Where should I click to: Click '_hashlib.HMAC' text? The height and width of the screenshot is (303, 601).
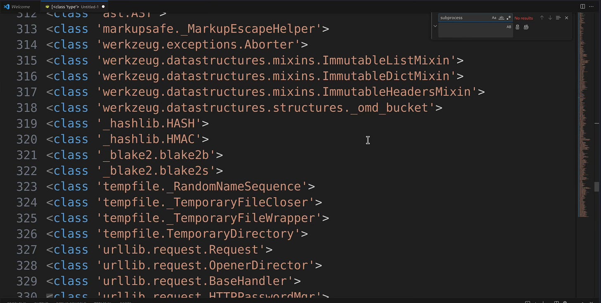coord(149,139)
